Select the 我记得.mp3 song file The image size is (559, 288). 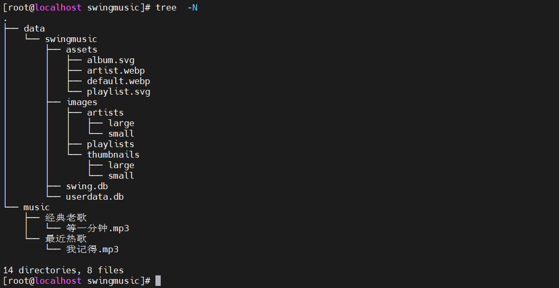(x=92, y=249)
